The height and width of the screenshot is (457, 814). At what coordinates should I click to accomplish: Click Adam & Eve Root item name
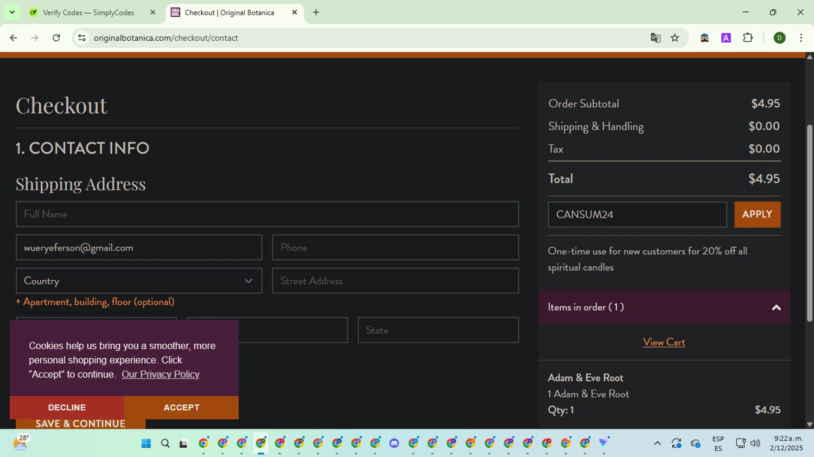coord(586,378)
